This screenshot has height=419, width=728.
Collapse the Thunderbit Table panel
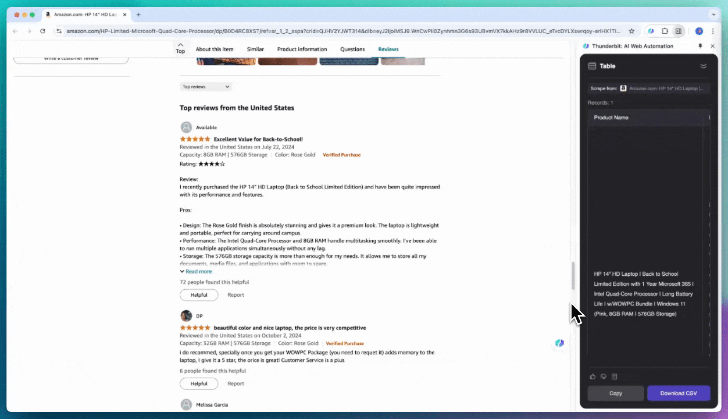coord(703,66)
